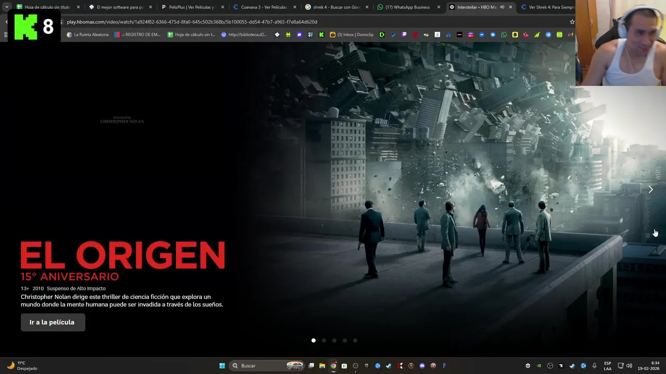Open REGISTRO DE EM... bookmark
The width and height of the screenshot is (666, 374).
tap(137, 35)
